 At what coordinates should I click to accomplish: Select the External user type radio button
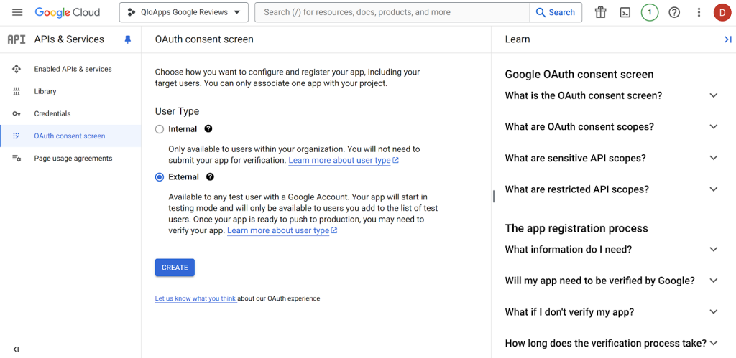pyautogui.click(x=160, y=177)
